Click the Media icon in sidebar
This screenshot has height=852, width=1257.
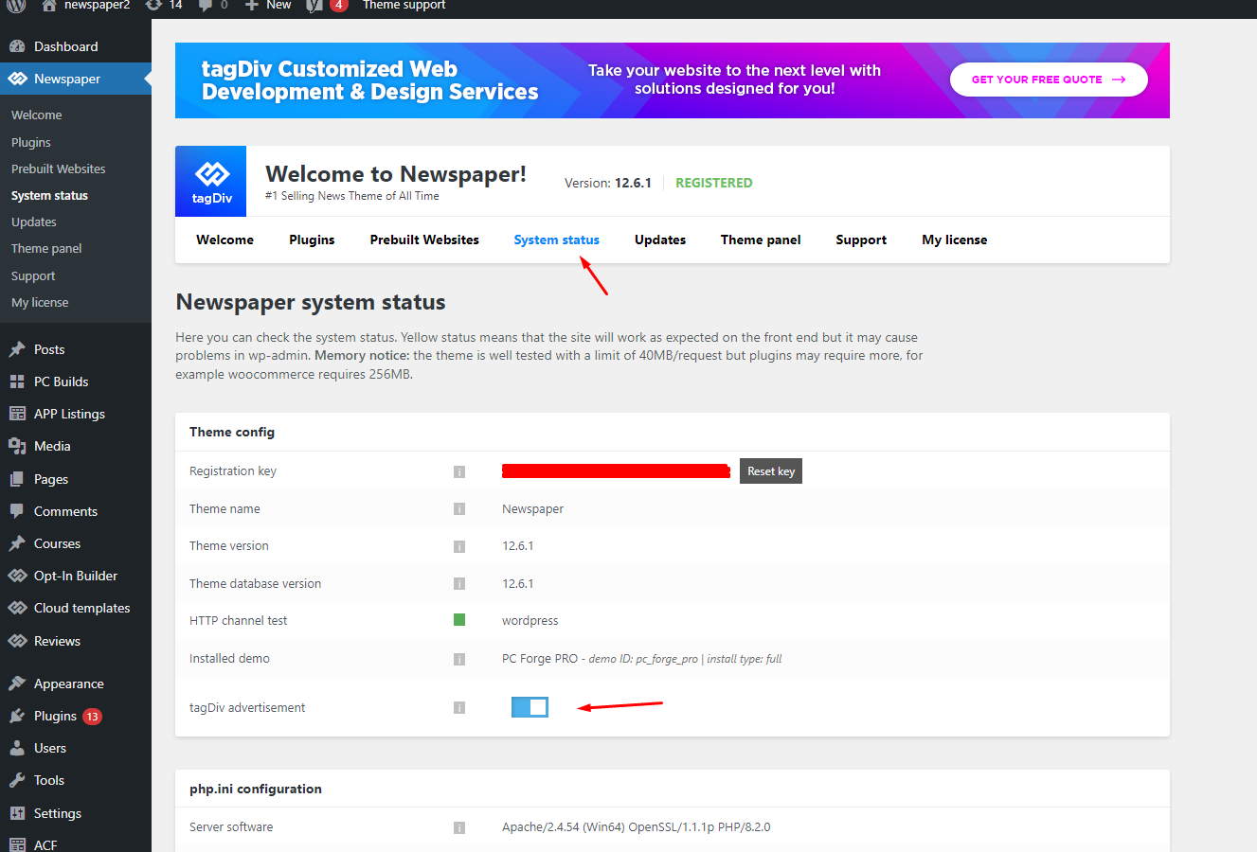pos(17,446)
